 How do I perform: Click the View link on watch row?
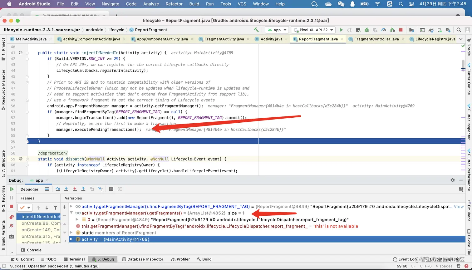click(x=459, y=206)
